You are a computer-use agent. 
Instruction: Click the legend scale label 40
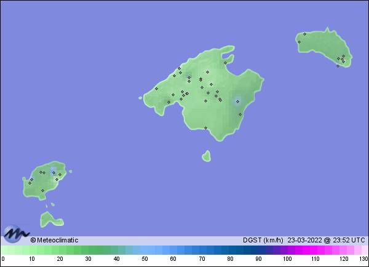(116, 259)
